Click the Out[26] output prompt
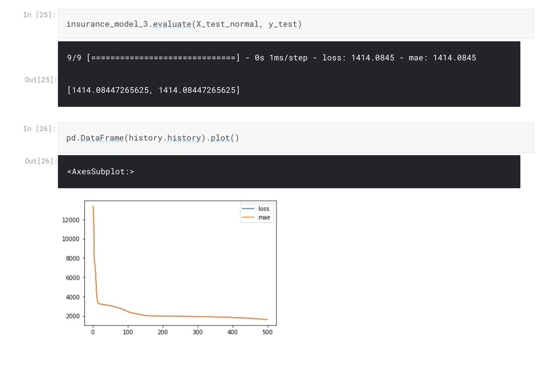 pos(40,161)
